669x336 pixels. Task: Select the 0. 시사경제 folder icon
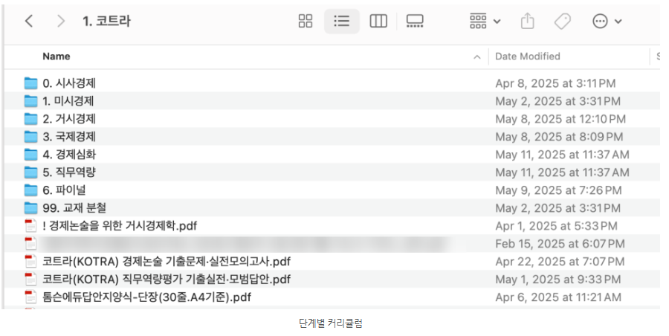tap(30, 83)
